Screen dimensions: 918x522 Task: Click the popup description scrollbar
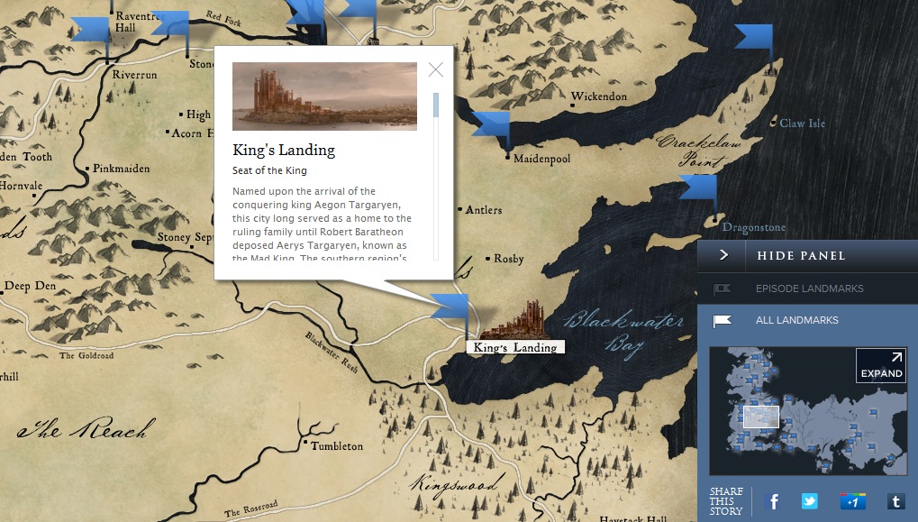436,105
